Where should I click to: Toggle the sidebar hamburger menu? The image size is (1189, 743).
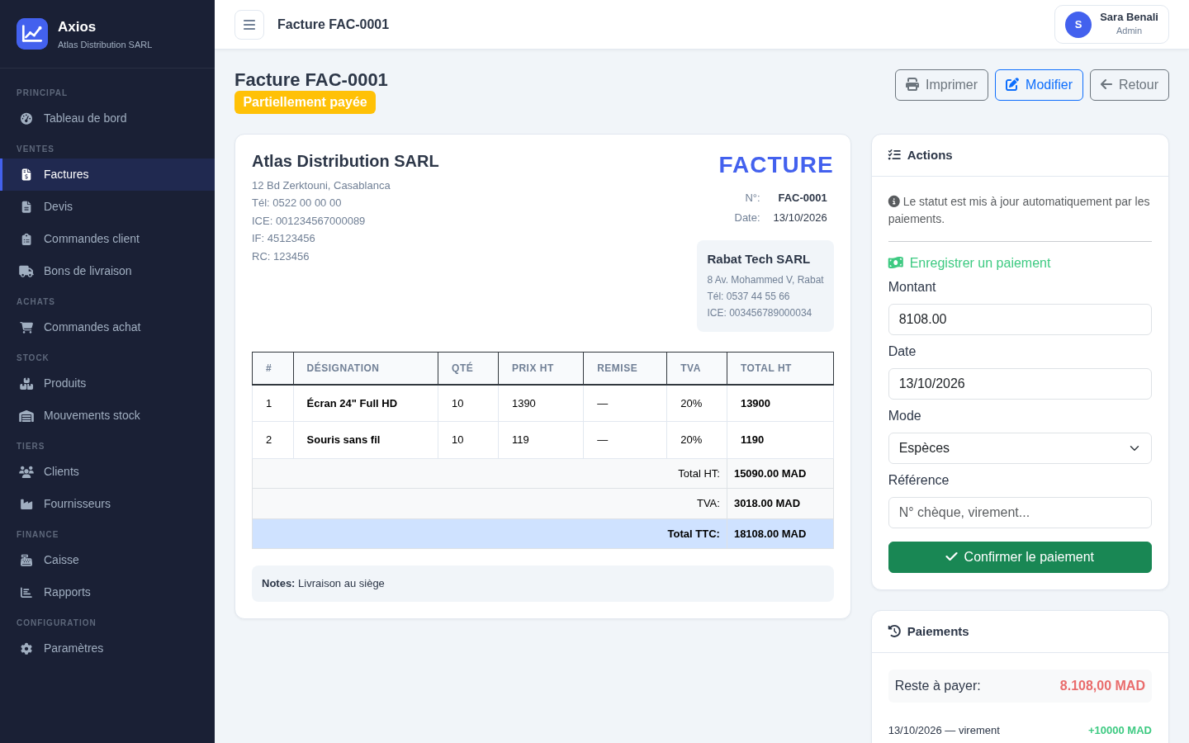coord(249,25)
